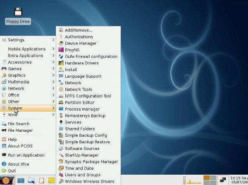Expand the Games submenu arrow
This screenshot has width=248, height=185.
click(53, 69)
